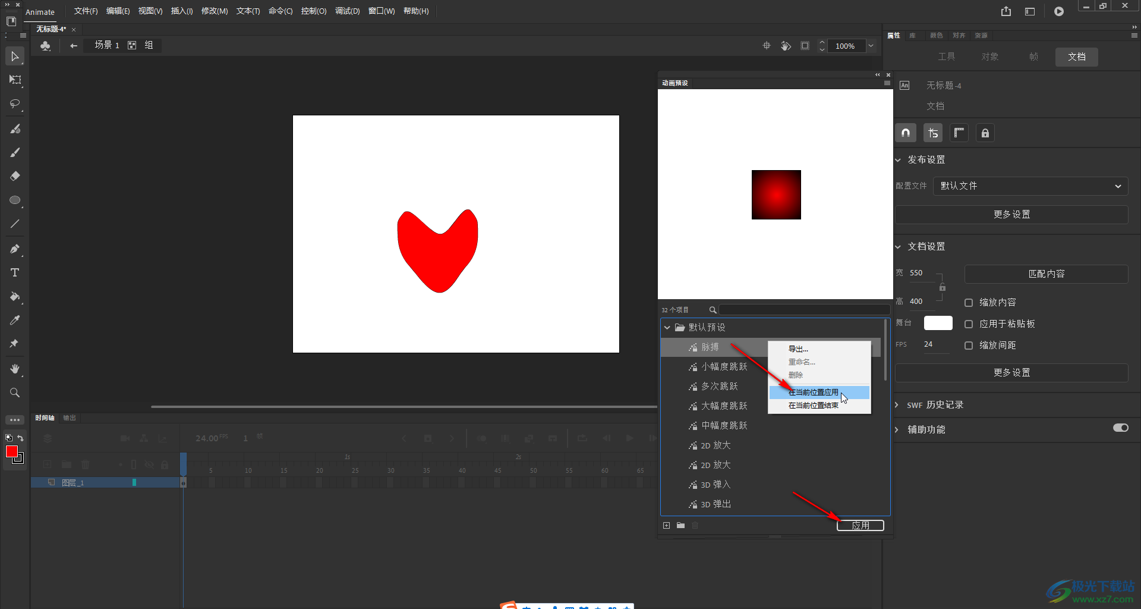Image resolution: width=1141 pixels, height=609 pixels.
Task: Select the Asset Warp pin tool
Action: click(x=14, y=344)
